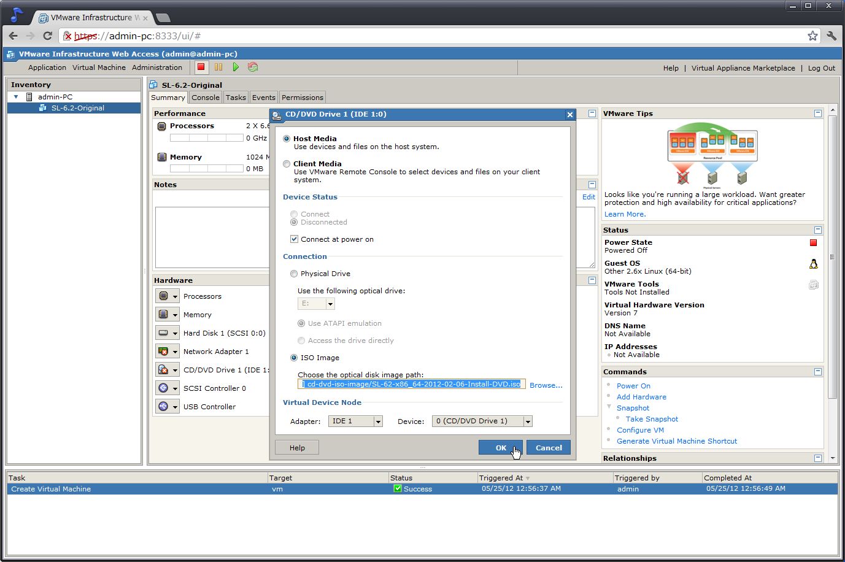This screenshot has height=562, width=845.
Task: Click the browser back arrow
Action: pos(14,36)
